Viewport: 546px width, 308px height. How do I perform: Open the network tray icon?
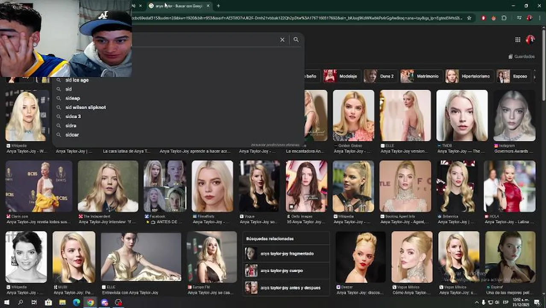point(491,302)
